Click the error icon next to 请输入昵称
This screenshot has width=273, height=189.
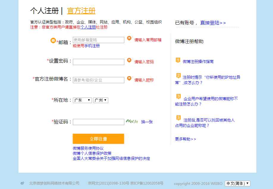click(129, 78)
